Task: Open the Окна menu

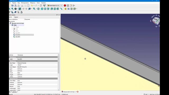Action: point(38,3)
